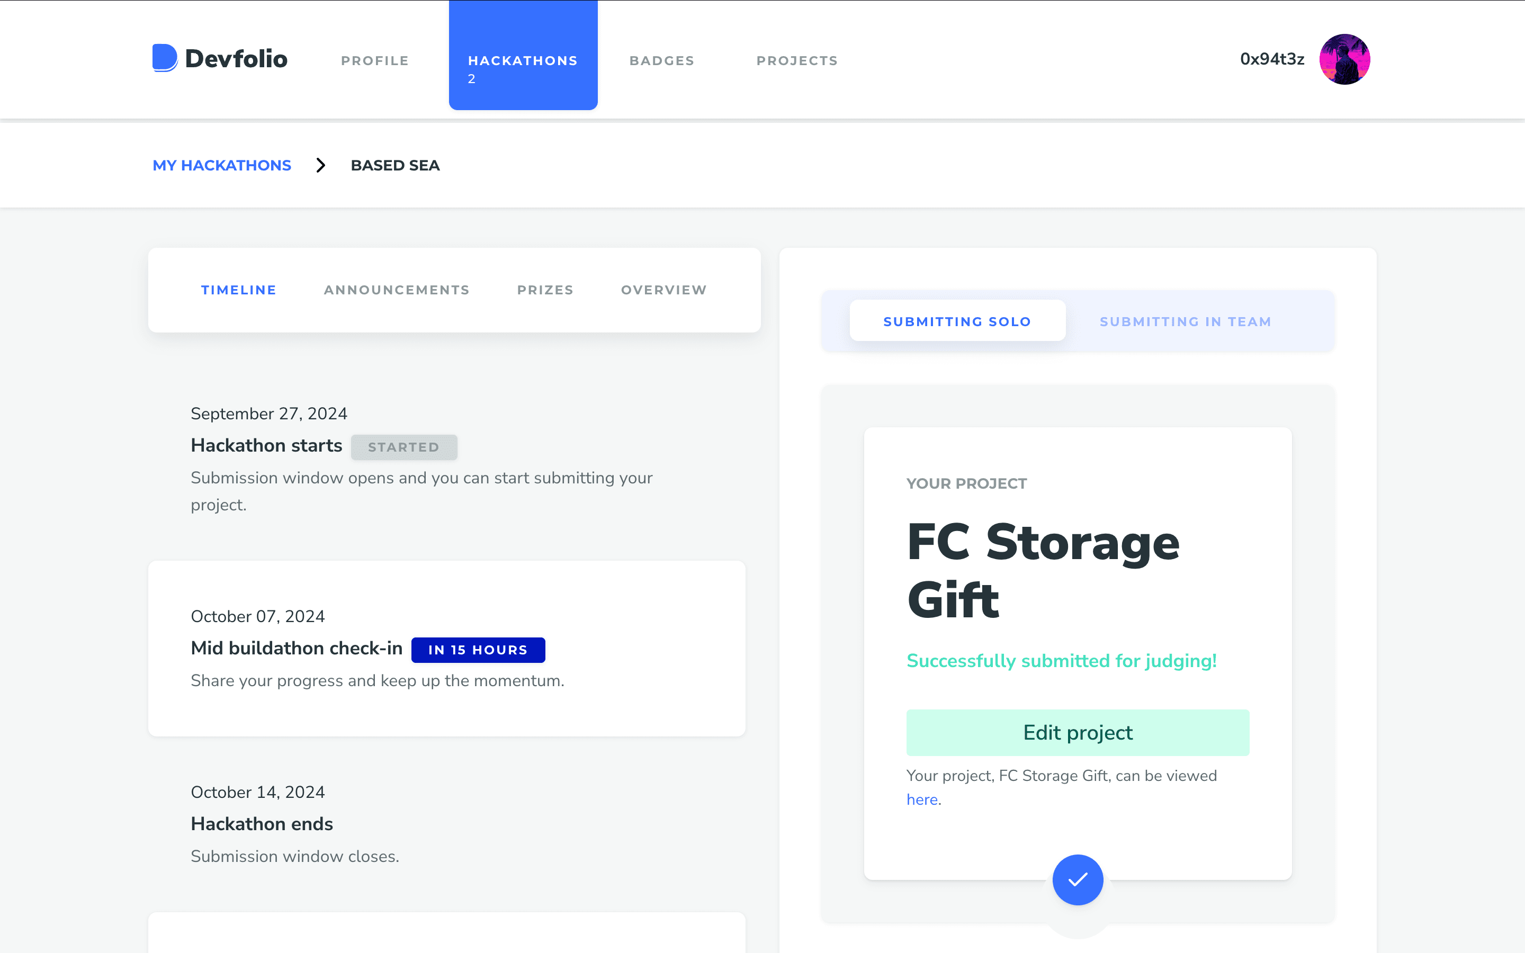Click the breadcrumb chevron arrow

321,165
